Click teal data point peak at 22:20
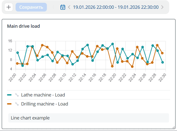 point(113,44)
